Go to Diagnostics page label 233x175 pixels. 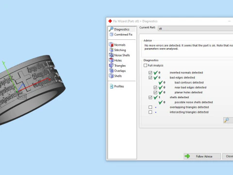click(x=122, y=29)
